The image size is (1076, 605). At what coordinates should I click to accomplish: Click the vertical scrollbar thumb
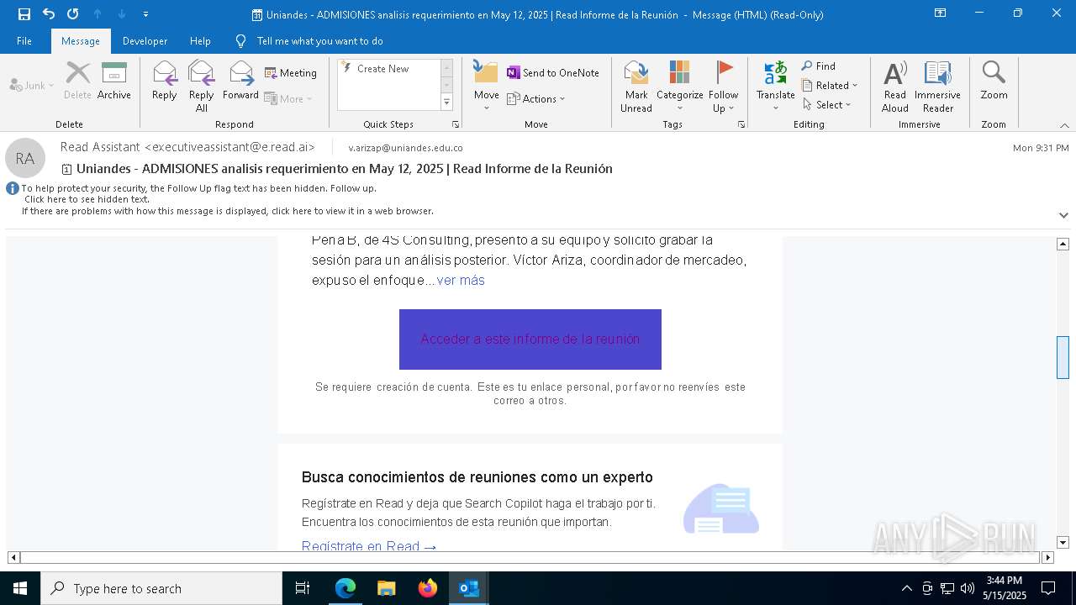[1063, 357]
